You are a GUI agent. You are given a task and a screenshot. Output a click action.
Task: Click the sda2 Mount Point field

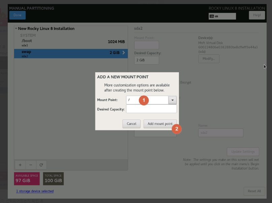[x=146, y=45]
